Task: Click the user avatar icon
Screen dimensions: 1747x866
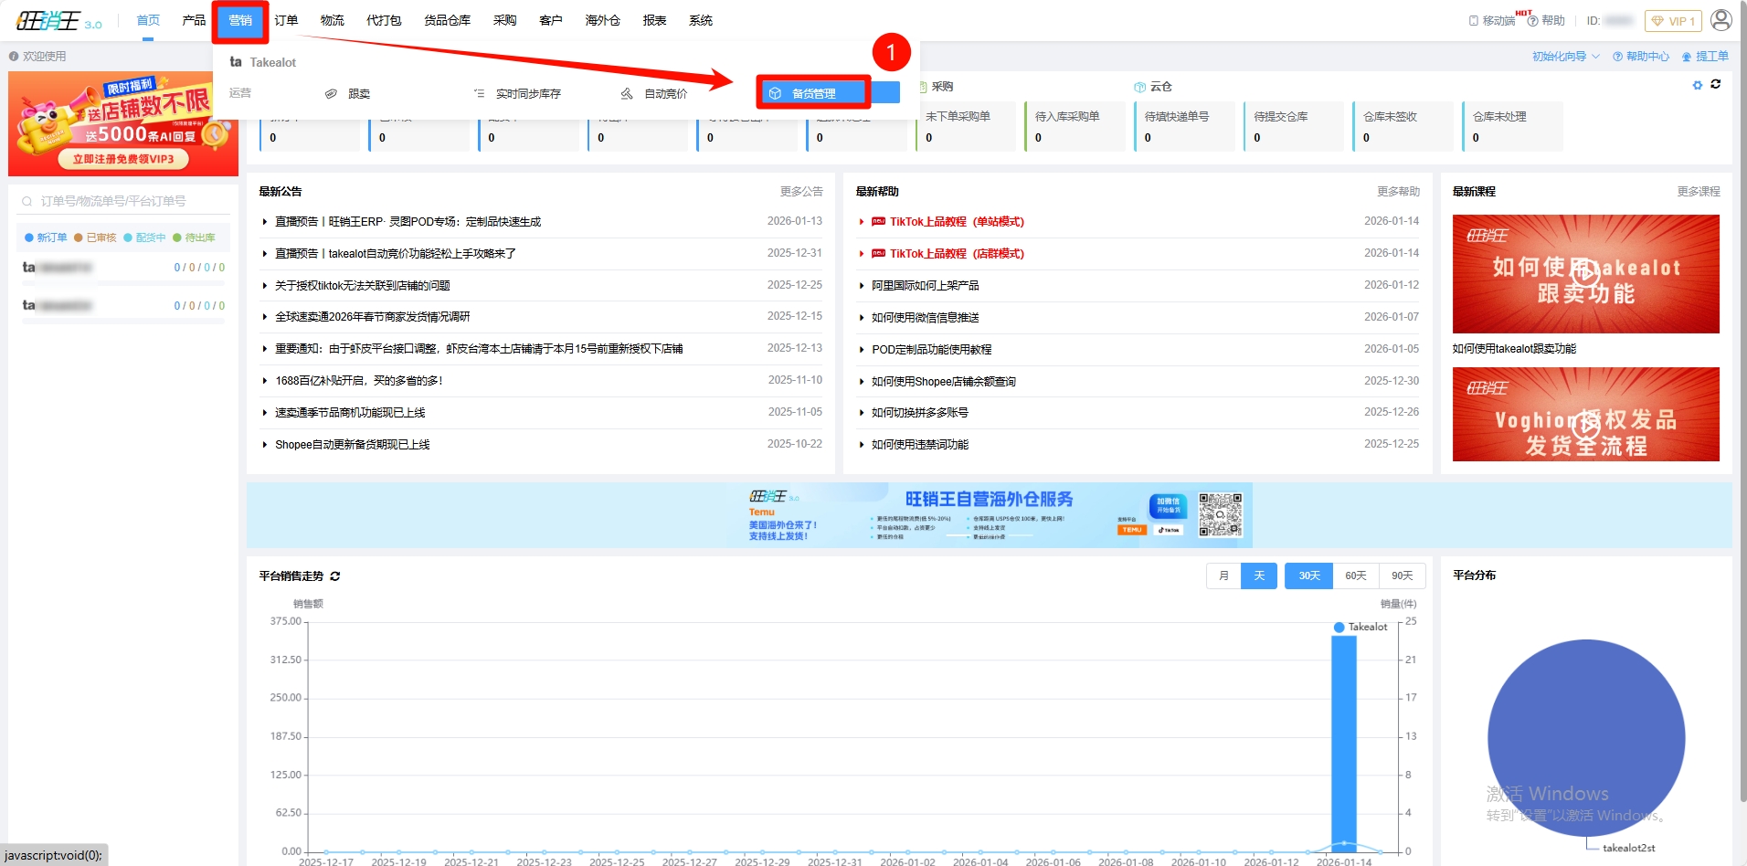Action: pyautogui.click(x=1721, y=20)
